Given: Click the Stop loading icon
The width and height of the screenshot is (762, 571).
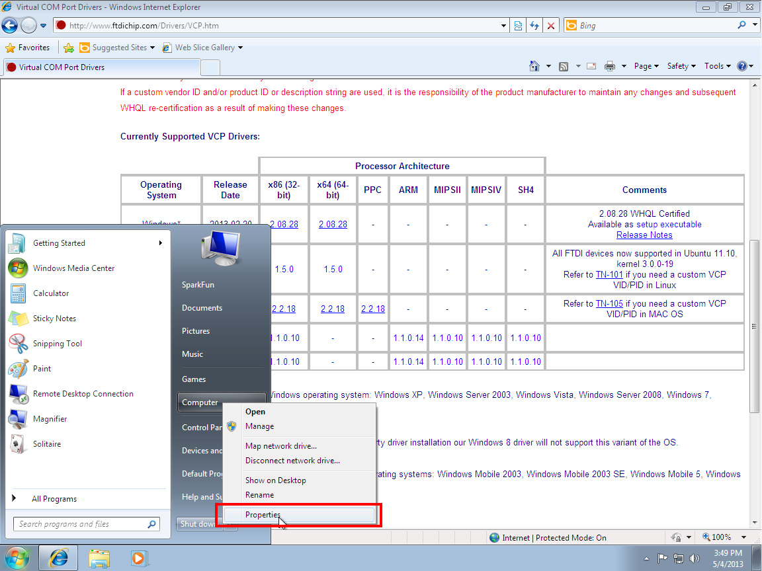Looking at the screenshot, I should point(551,26).
